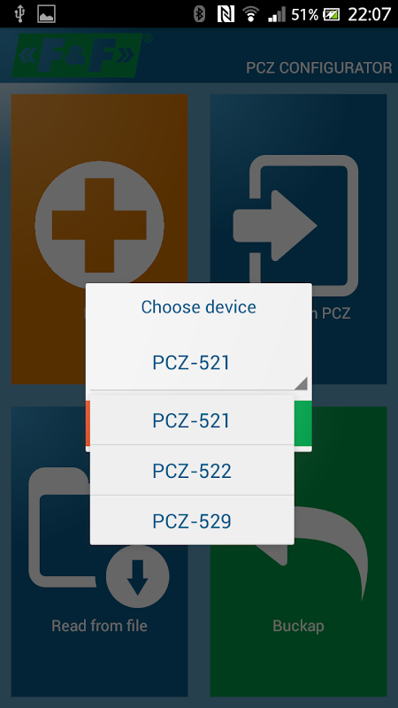398x708 pixels.
Task: Click the green confirm button in dialog
Action: click(x=303, y=424)
